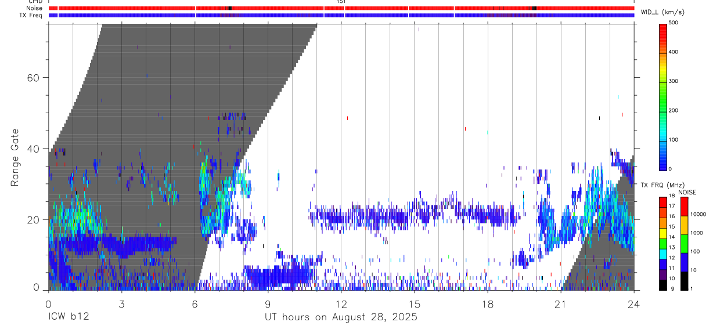Viewport: 713px width, 329px height.
Task: Click the TX FRQ (MHz) color bar
Action: point(662,243)
